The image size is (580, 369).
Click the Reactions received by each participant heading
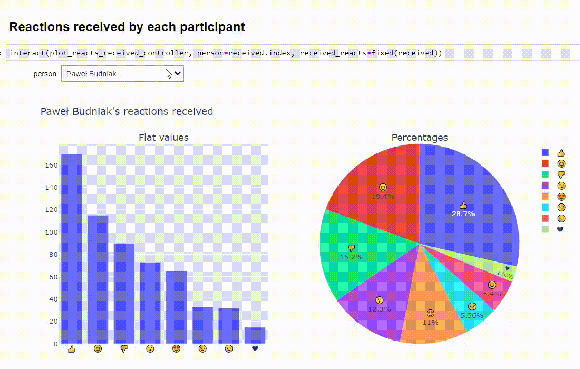coord(127,27)
